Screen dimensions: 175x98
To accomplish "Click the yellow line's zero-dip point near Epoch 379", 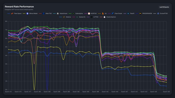I will 34,90.
